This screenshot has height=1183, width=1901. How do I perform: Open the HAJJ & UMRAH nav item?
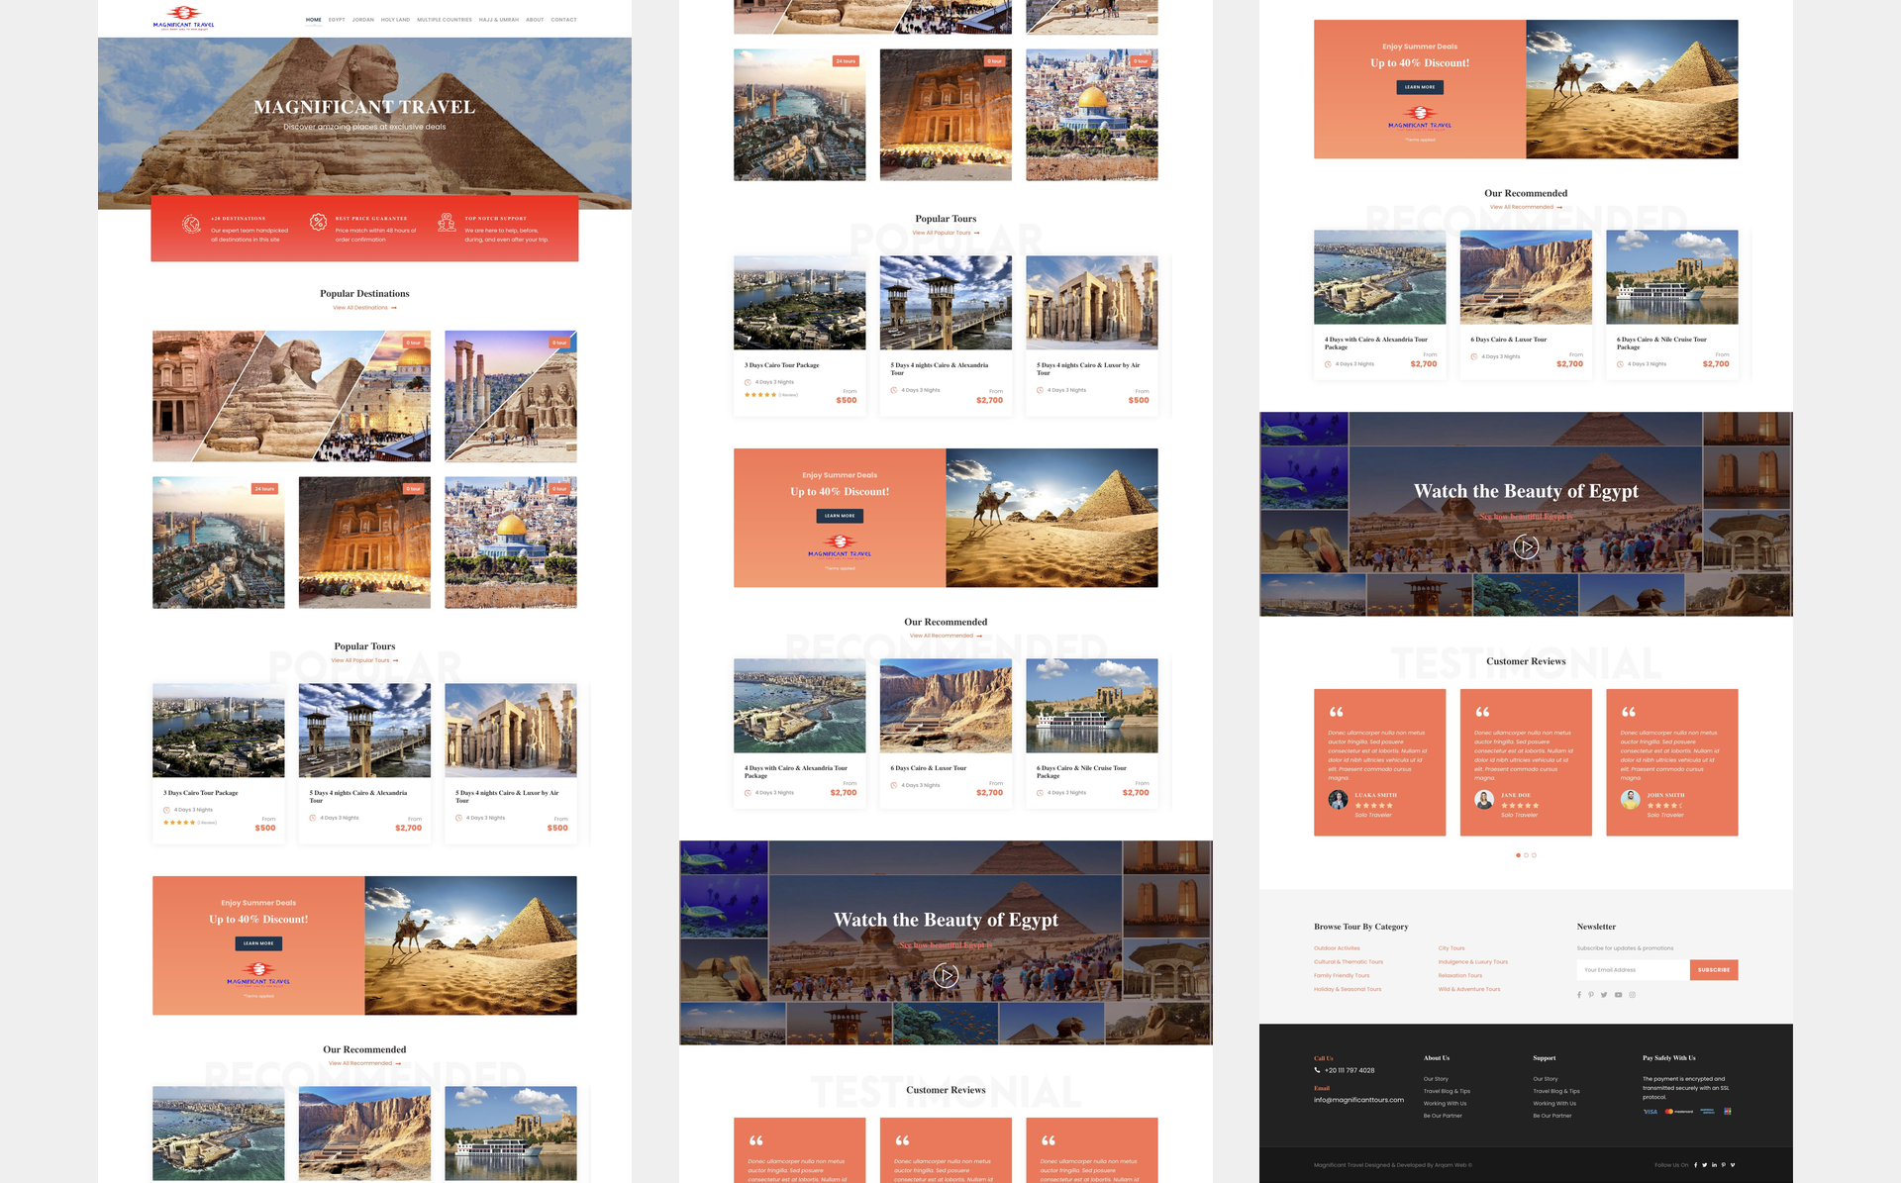click(x=499, y=20)
